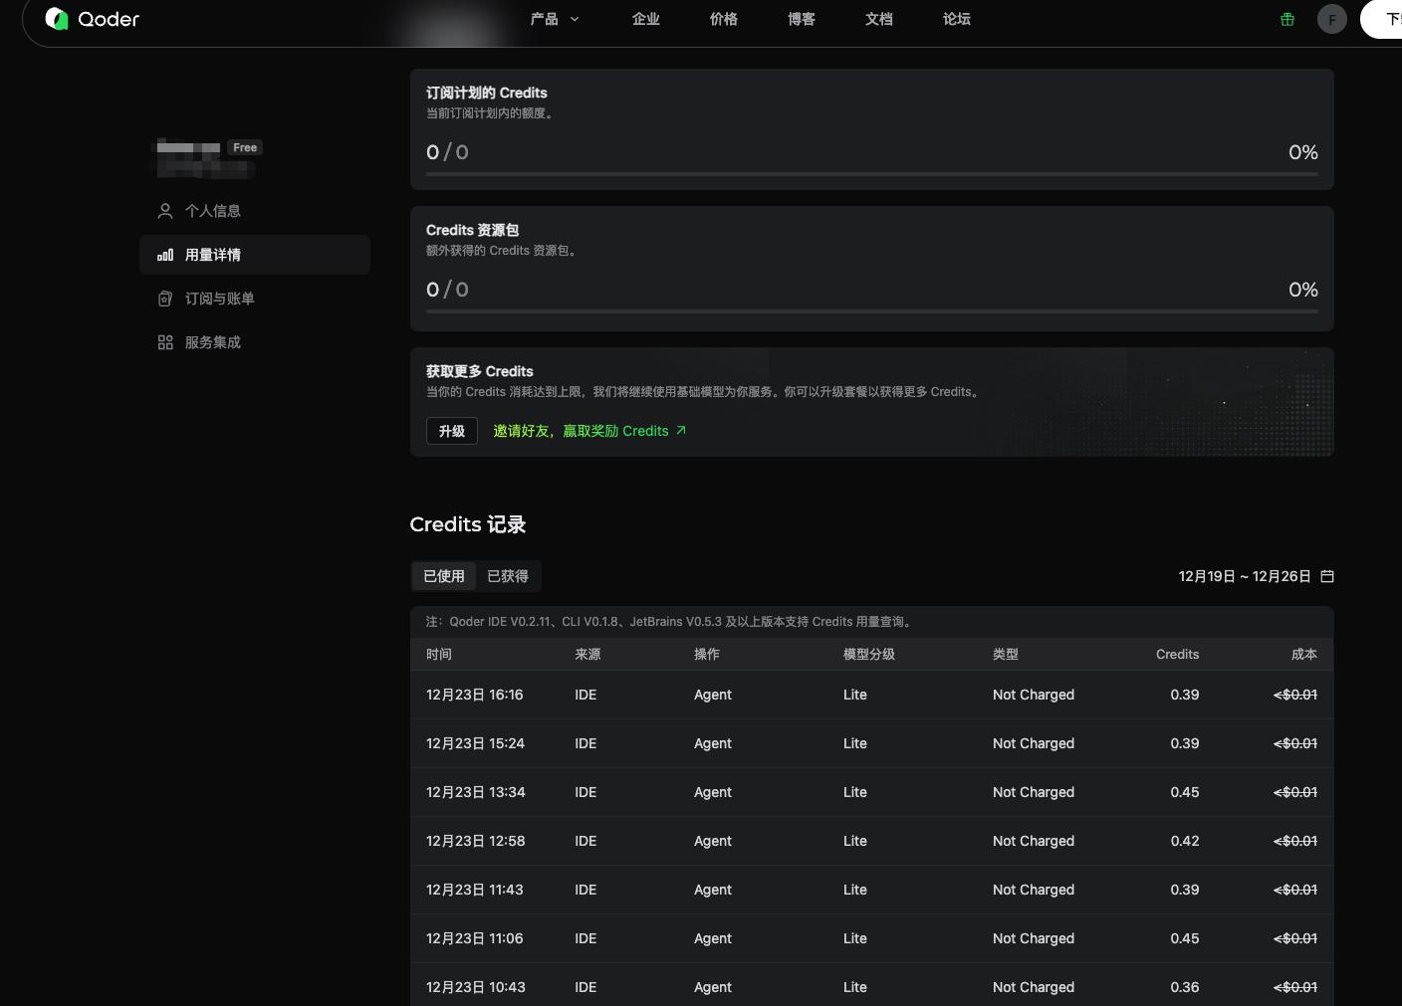Open the calendar date picker icon
This screenshot has width=1402, height=1006.
(1327, 576)
